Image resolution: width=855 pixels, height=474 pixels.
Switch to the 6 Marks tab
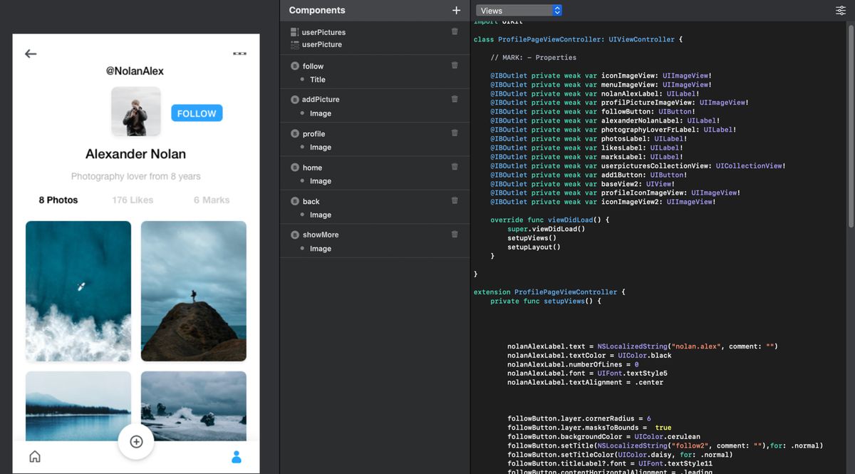coord(212,200)
